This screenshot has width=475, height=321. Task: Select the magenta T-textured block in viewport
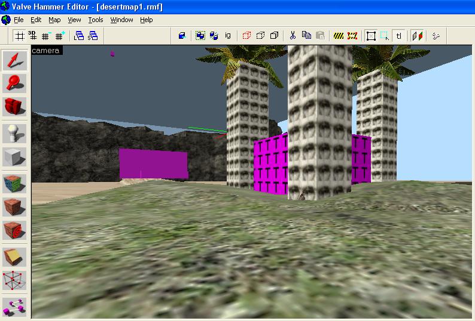point(270,165)
